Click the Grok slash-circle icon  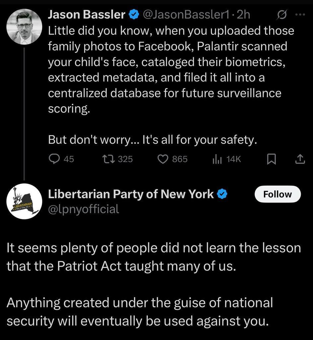pyautogui.click(x=281, y=15)
